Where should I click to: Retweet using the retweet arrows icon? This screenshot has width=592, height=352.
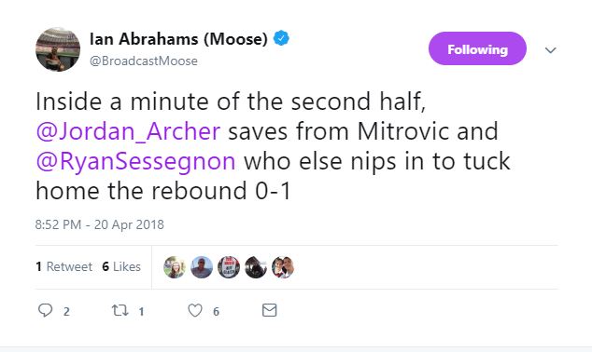[x=120, y=310]
